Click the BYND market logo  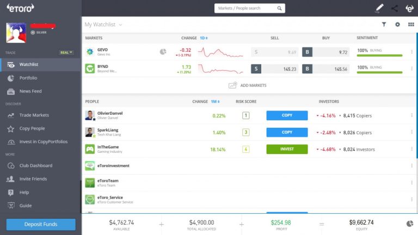coord(90,69)
